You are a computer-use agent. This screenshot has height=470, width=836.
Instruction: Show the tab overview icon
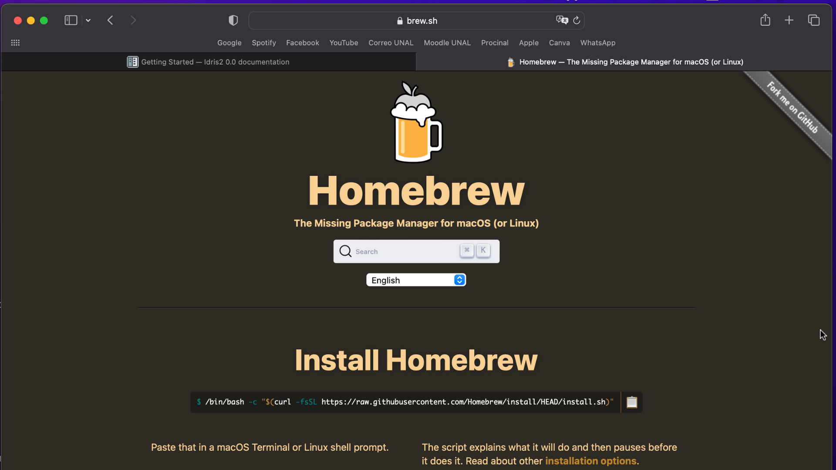(x=813, y=20)
